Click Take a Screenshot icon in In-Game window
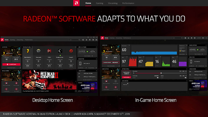Image resolution: width=208 pixels, height=117 pixels. coord(106,81)
